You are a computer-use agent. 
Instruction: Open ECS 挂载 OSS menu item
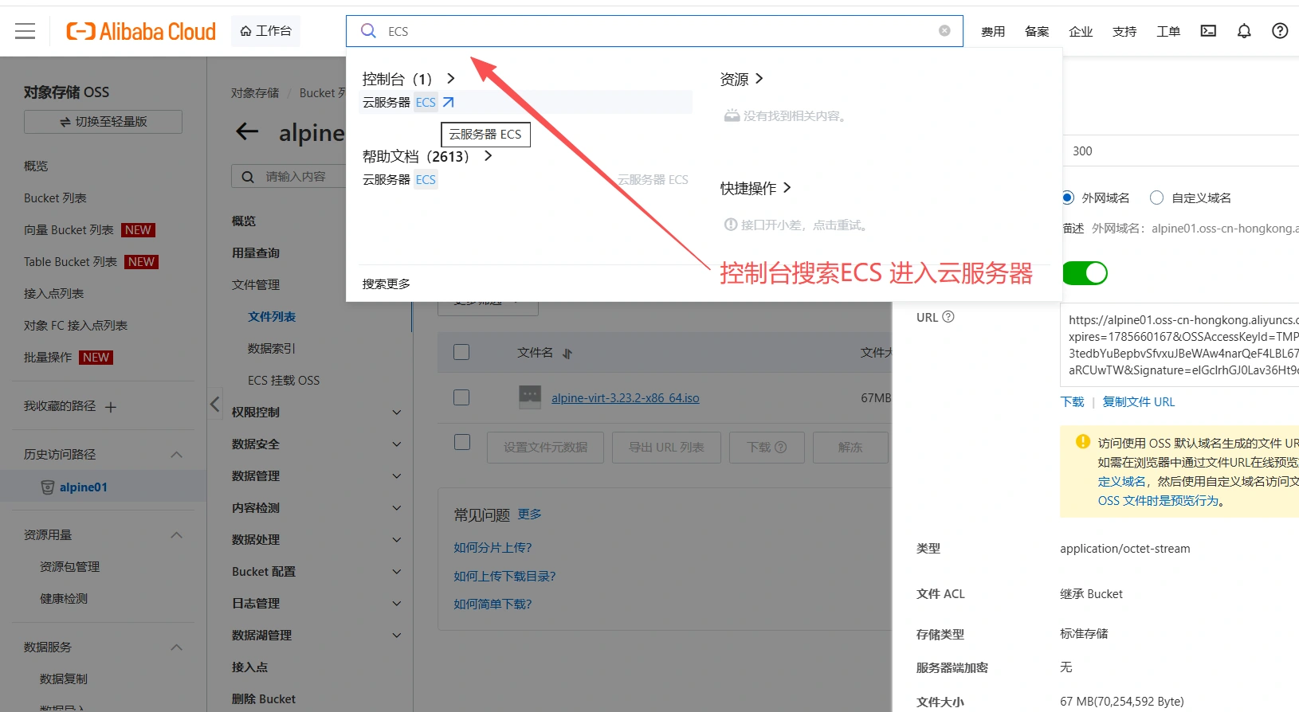pyautogui.click(x=284, y=381)
